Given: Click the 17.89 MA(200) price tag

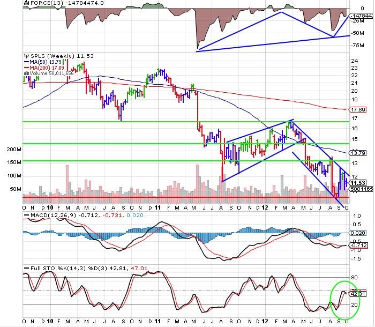Looking at the screenshot, I should click(x=357, y=110).
